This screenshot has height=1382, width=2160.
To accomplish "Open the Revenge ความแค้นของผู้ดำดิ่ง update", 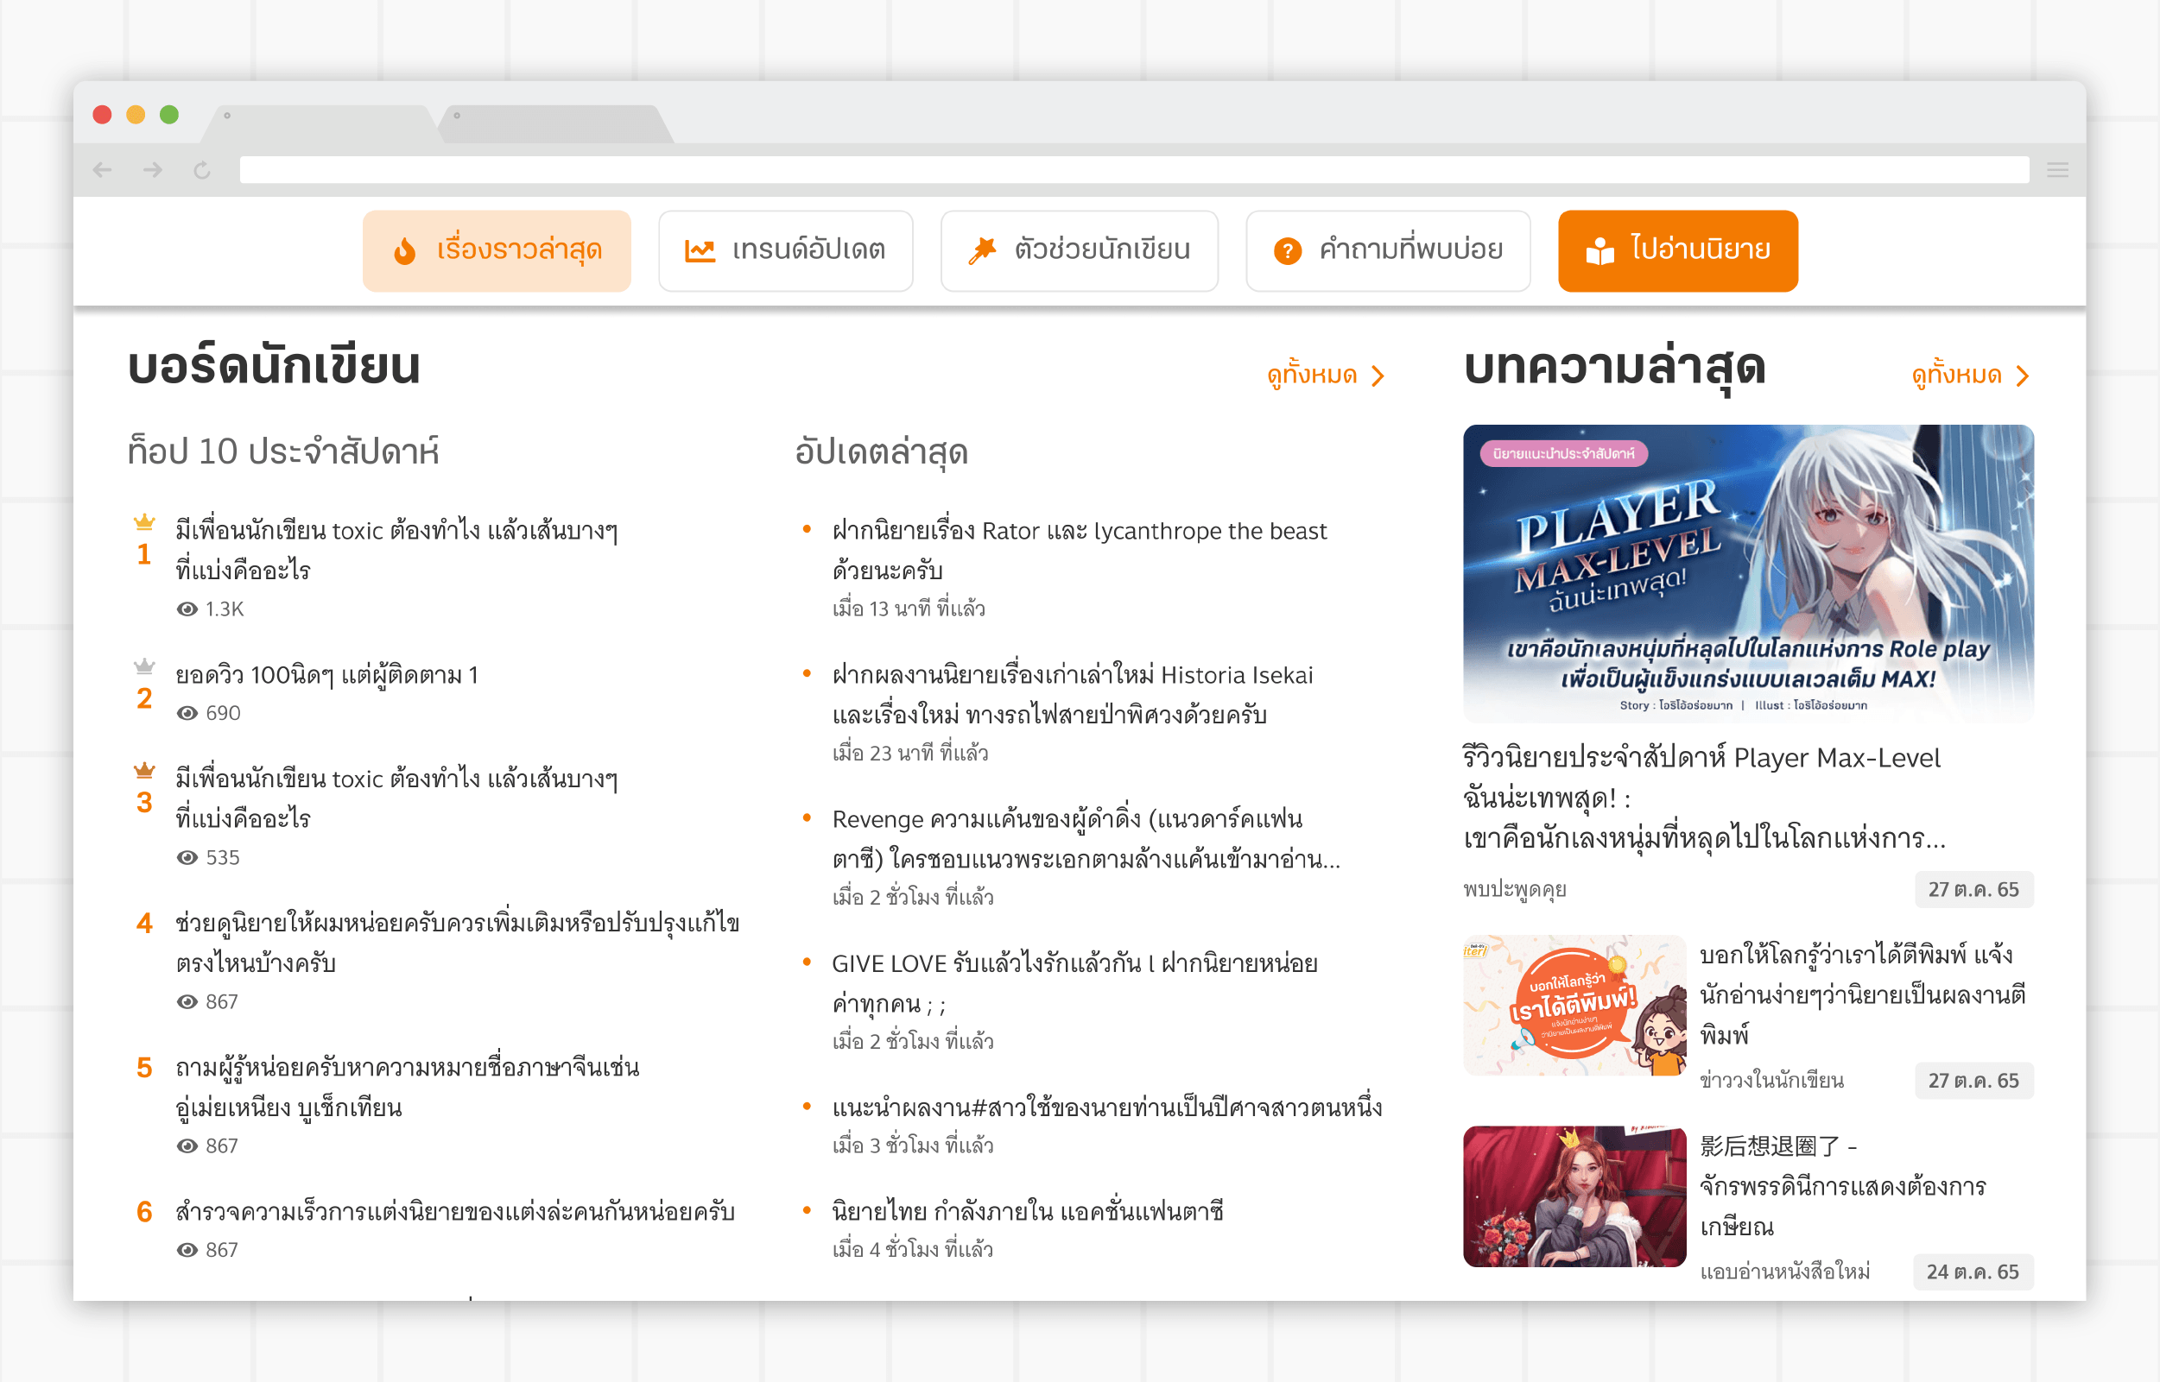I will point(1086,838).
